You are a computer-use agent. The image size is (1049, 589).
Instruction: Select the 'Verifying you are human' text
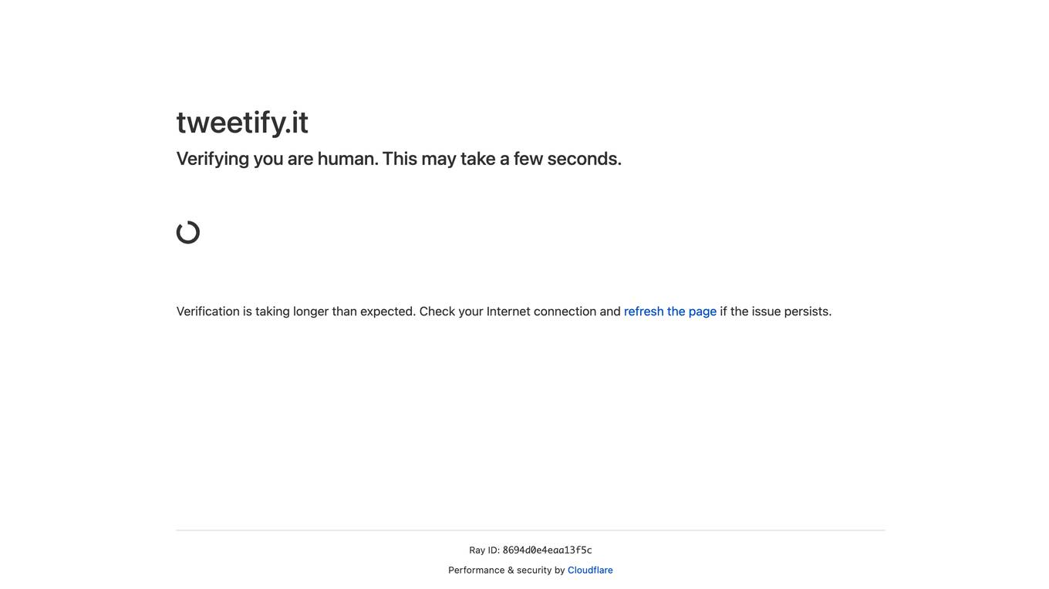275,159
